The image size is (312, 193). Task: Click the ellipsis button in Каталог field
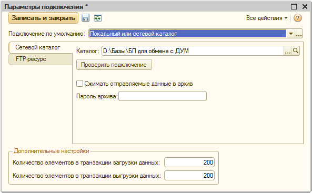pyautogui.click(x=288, y=51)
